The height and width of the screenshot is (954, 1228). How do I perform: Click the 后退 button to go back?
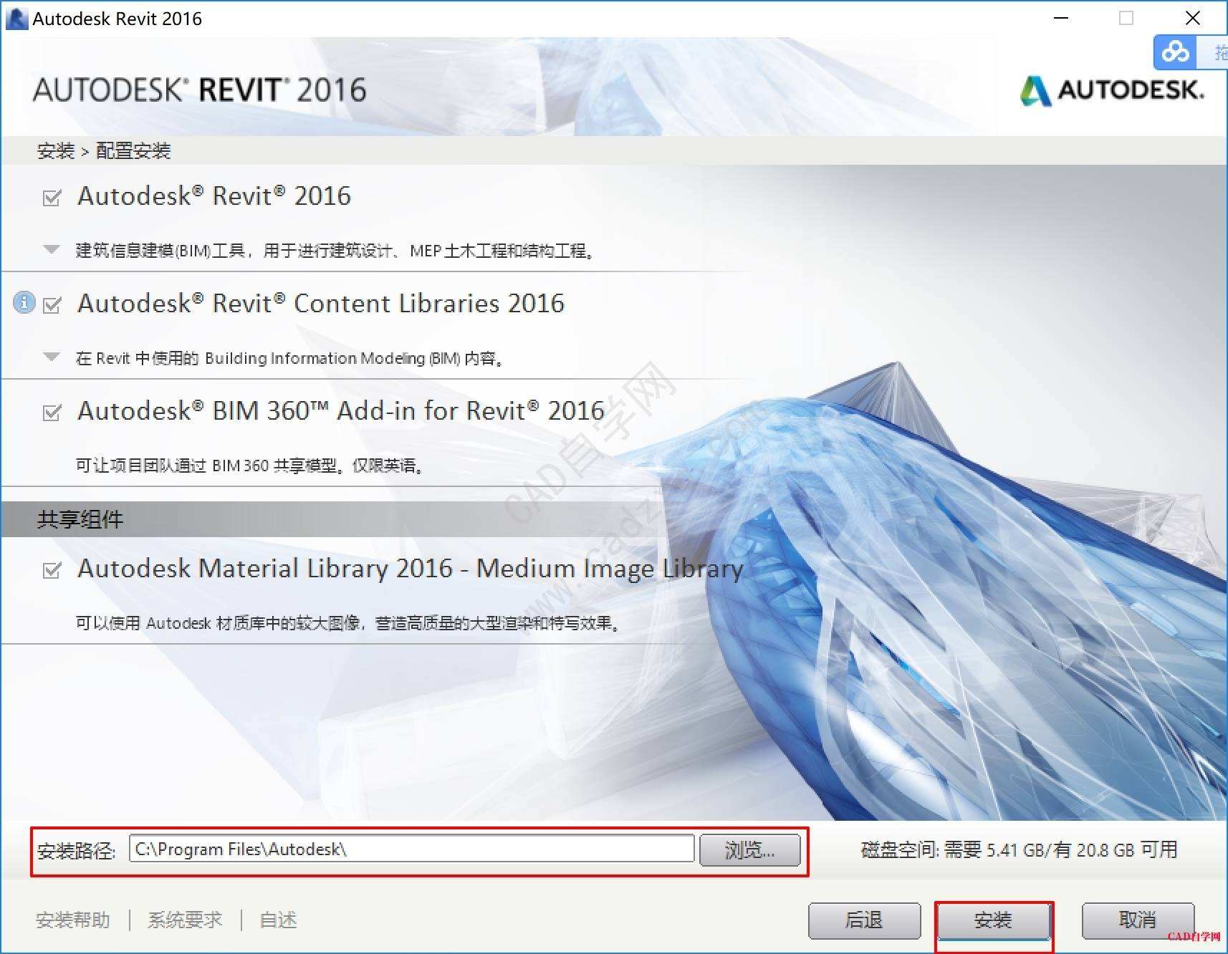pos(864,921)
